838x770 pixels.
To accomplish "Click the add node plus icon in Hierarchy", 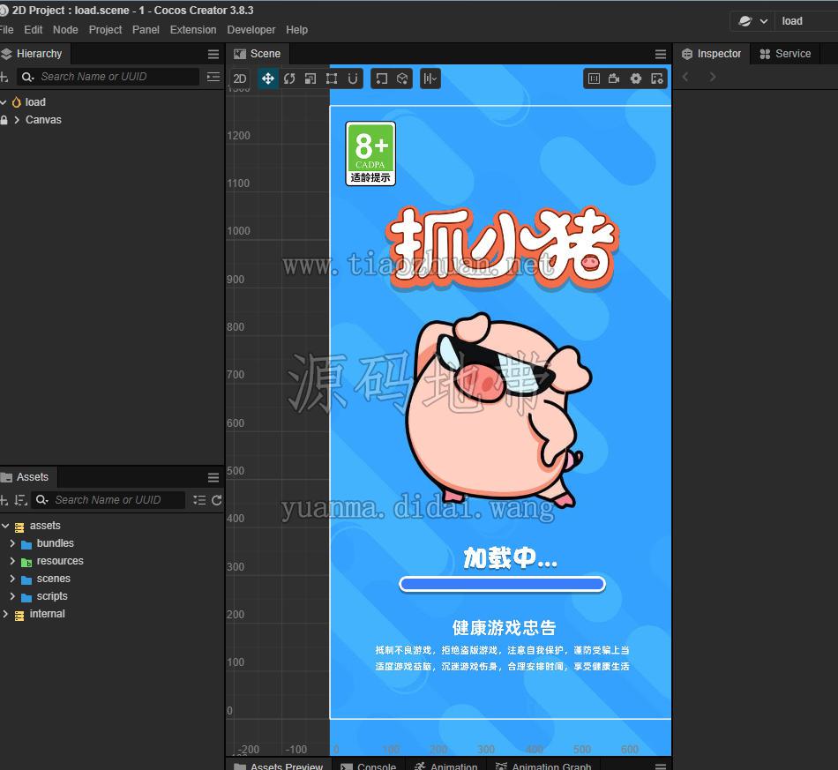I will click(x=4, y=77).
